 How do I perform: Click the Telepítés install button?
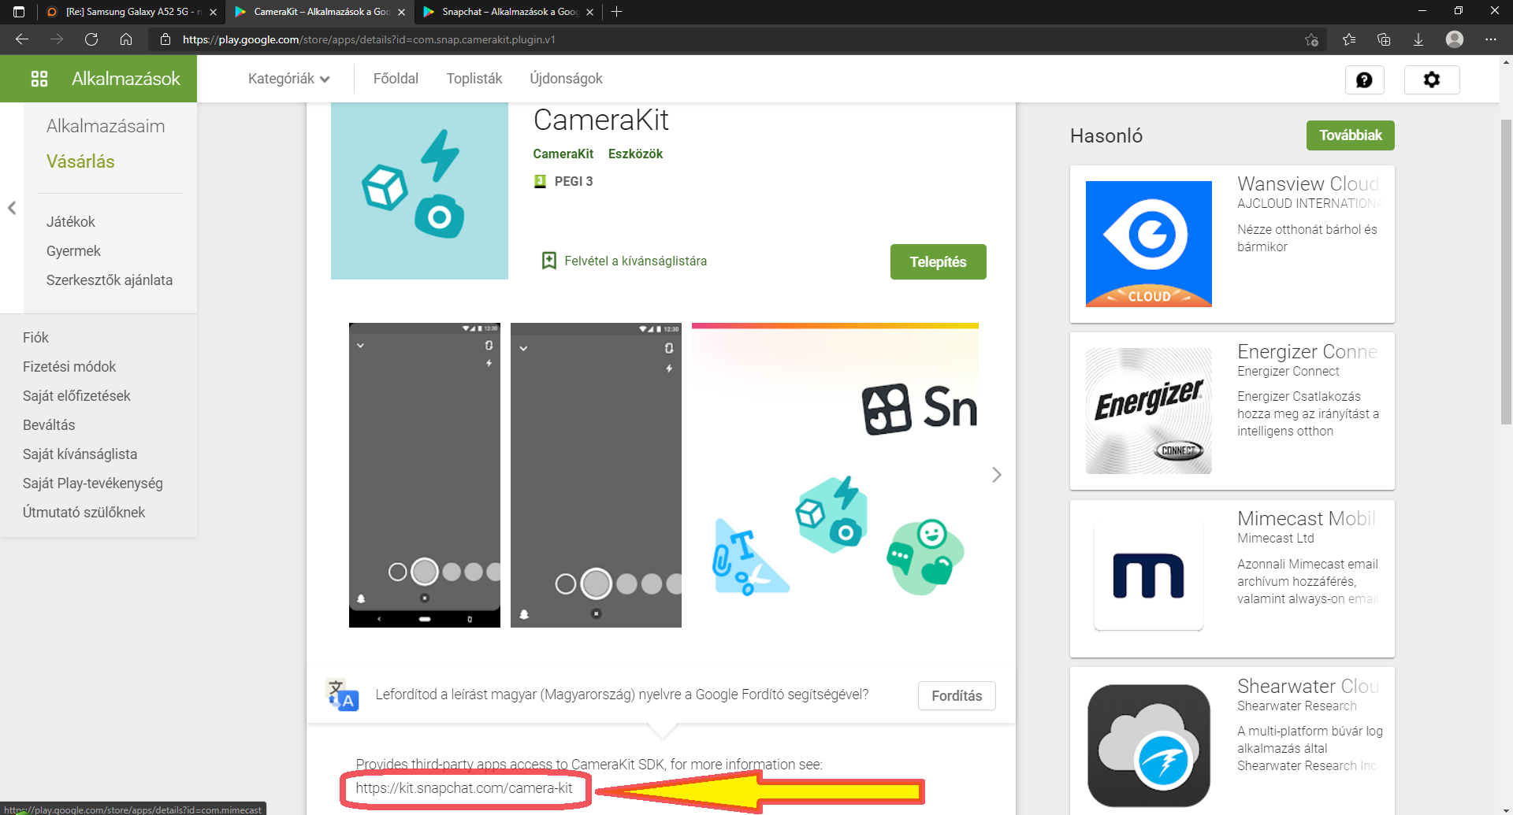938,261
